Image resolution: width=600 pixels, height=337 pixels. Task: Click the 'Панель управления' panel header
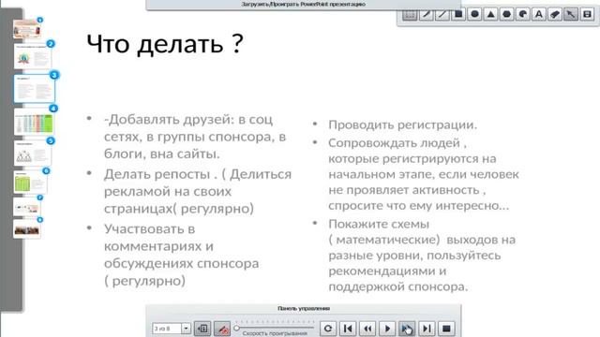304,308
